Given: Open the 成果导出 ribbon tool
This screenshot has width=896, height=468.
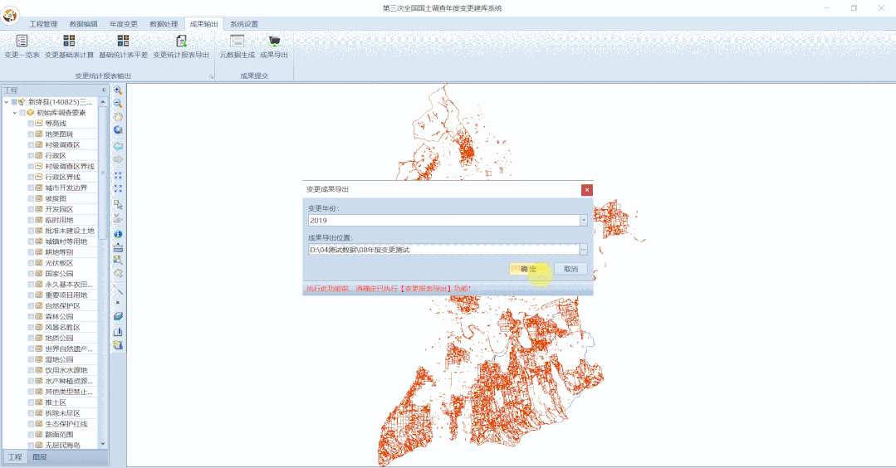Looking at the screenshot, I should coord(274,46).
